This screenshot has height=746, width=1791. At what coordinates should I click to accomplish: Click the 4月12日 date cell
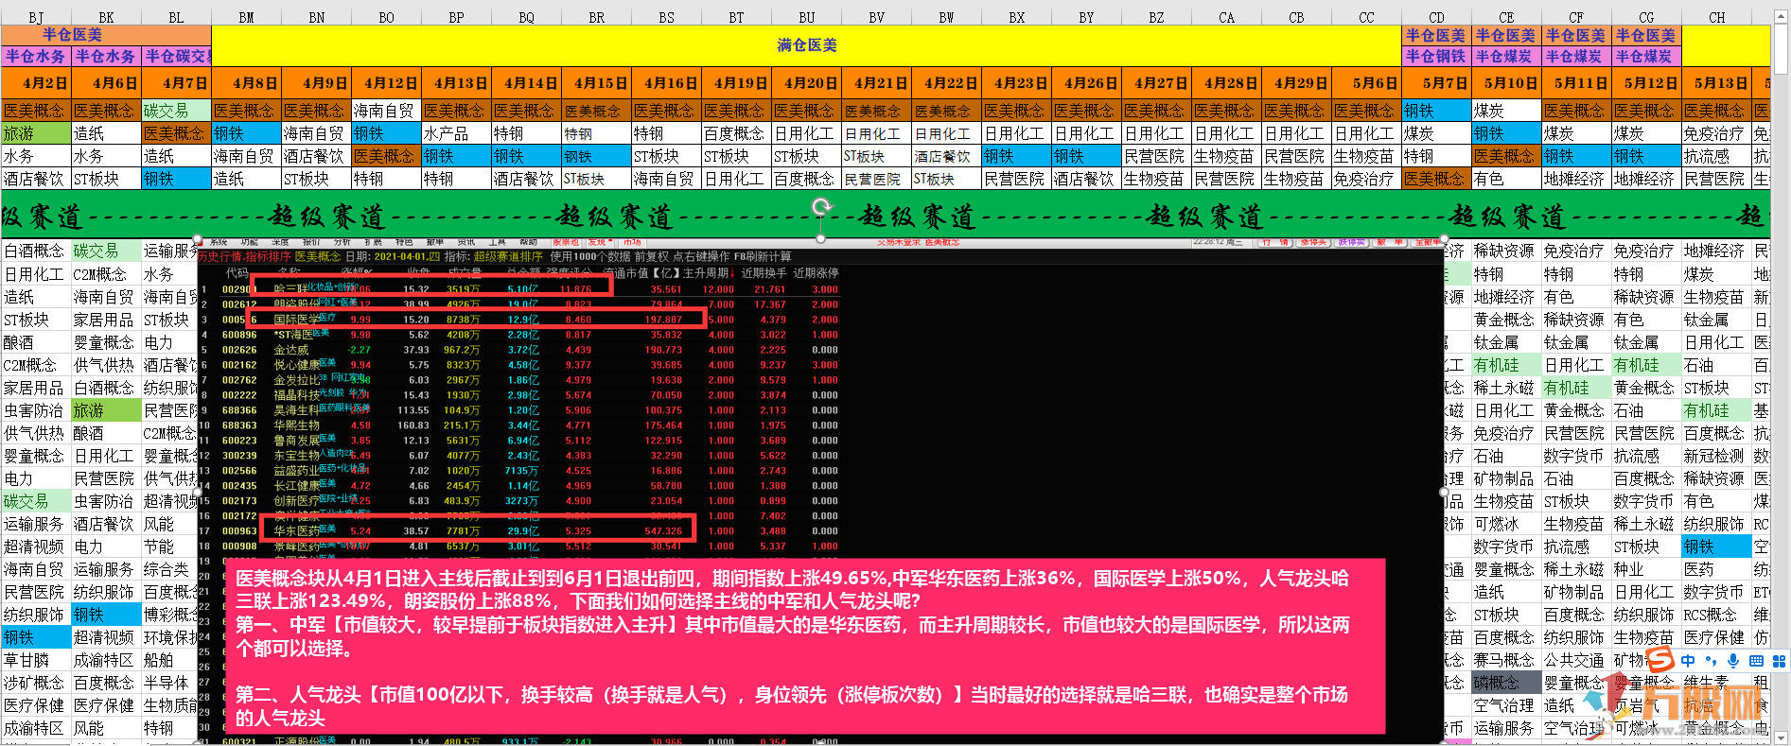386,82
